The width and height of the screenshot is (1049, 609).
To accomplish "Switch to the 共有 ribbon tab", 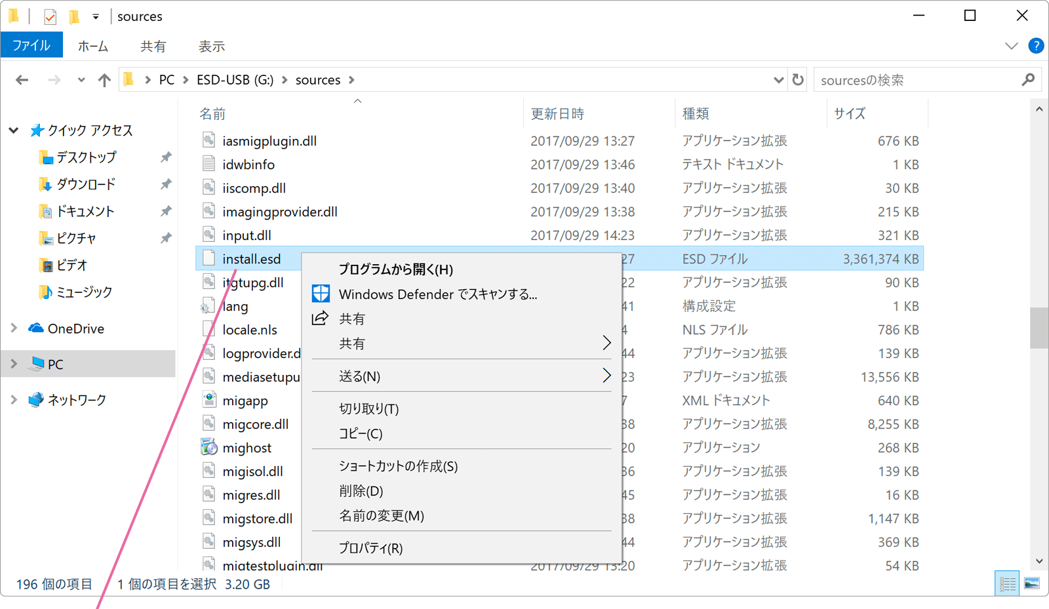I will (x=153, y=46).
